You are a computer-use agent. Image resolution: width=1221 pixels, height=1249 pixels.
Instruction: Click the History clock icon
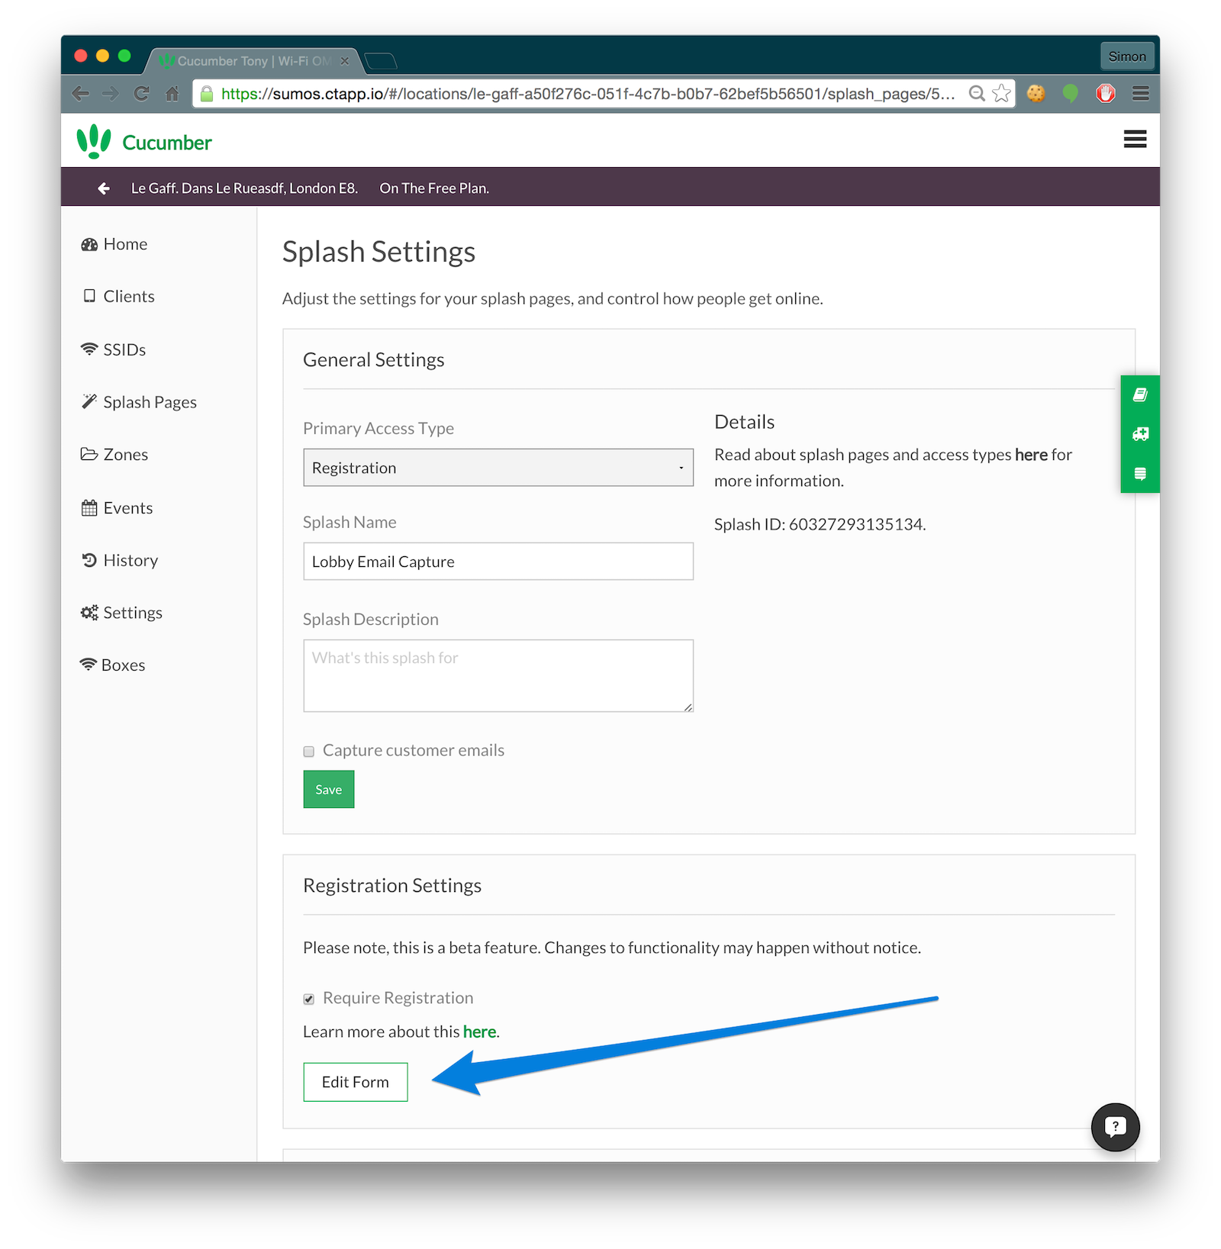(89, 560)
